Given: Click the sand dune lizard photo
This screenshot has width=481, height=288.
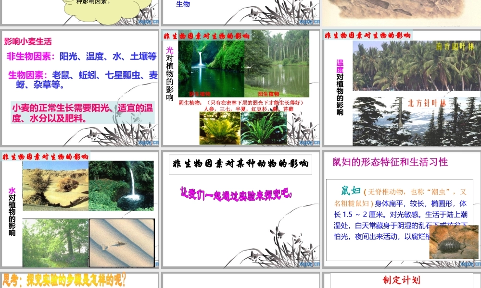Looking at the screenshot, I should point(122,243).
